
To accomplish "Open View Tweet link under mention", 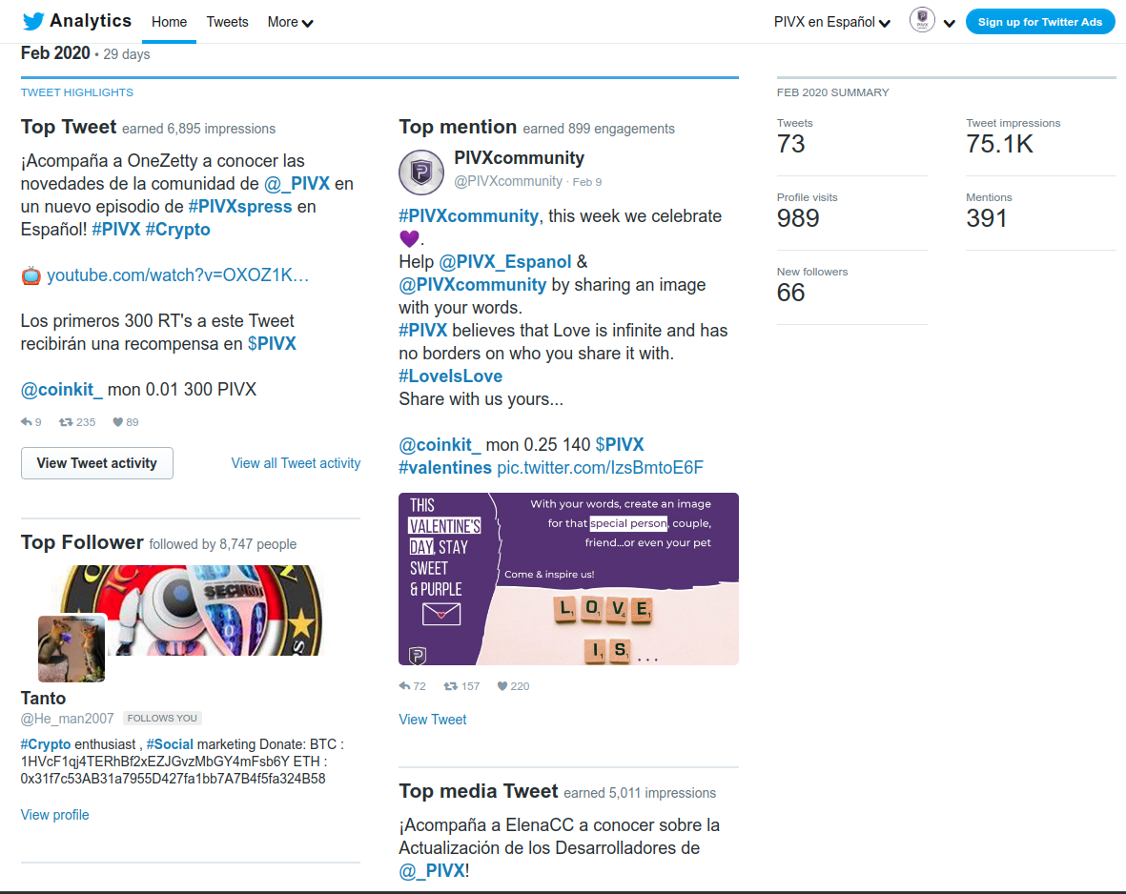I will 432,720.
